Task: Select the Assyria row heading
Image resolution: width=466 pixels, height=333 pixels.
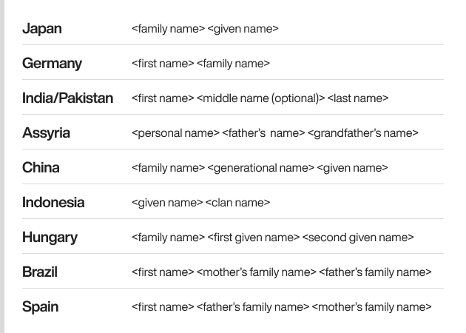Action: (46, 133)
